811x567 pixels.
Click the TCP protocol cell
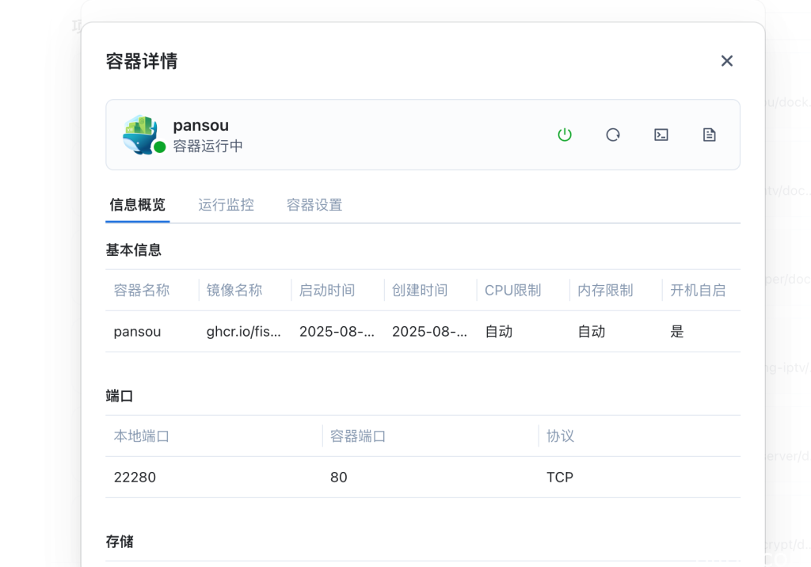(x=560, y=478)
